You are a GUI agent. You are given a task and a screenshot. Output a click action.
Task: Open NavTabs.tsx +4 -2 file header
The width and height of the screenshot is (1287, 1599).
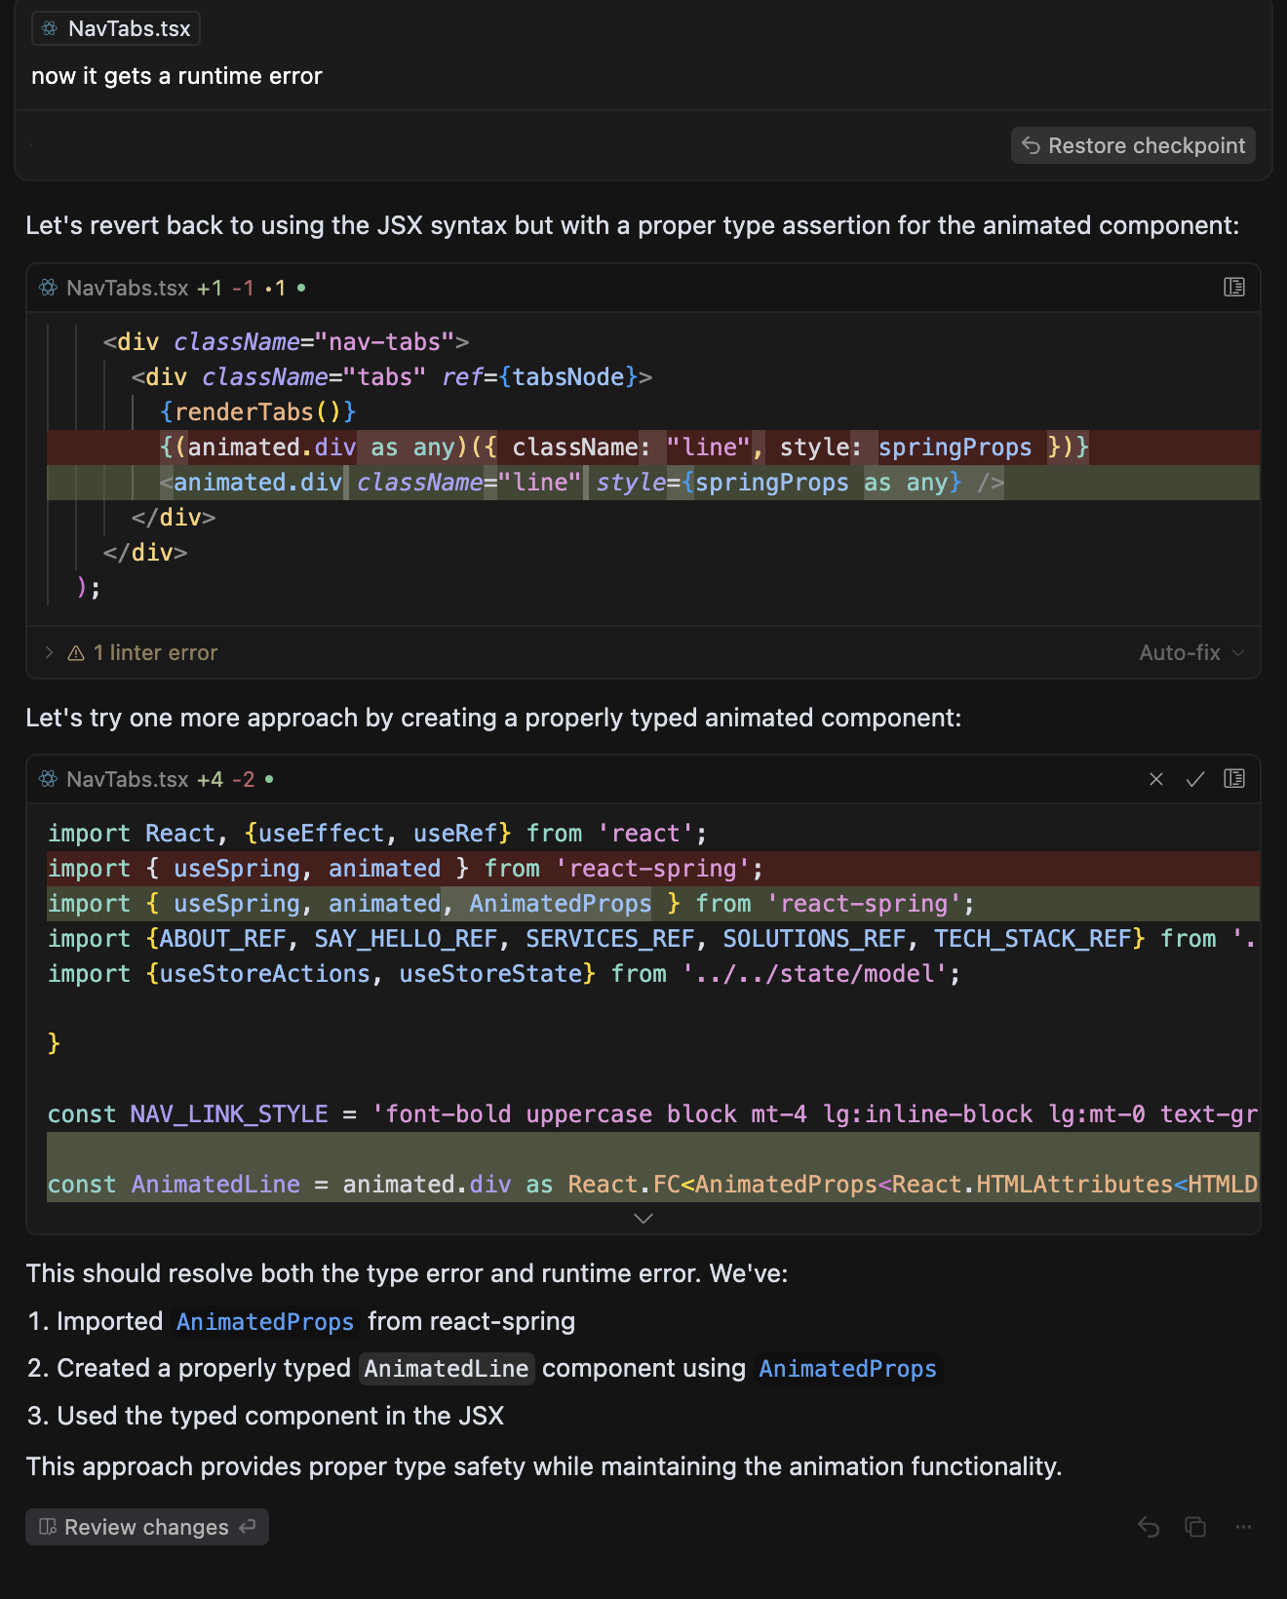(x=127, y=779)
